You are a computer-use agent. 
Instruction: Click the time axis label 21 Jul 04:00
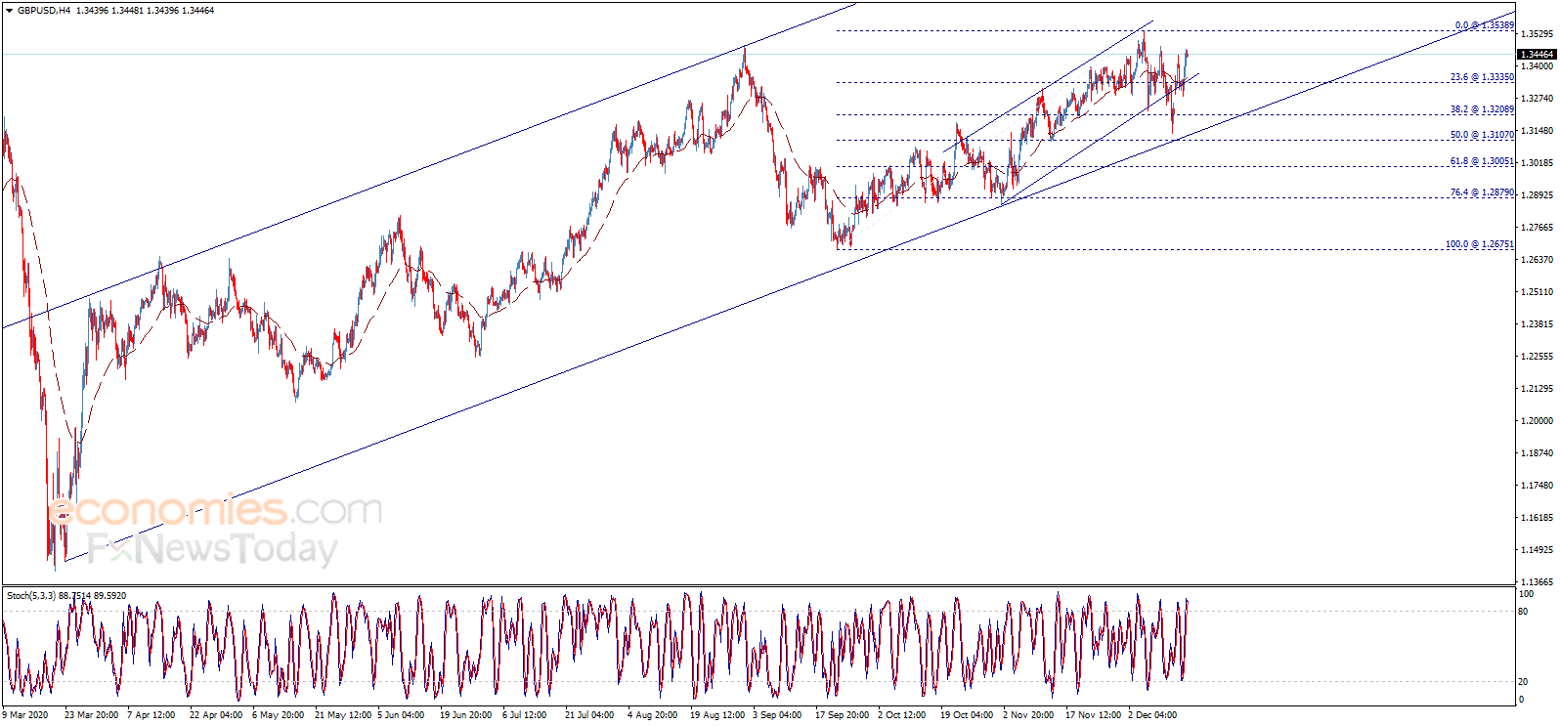(x=589, y=715)
